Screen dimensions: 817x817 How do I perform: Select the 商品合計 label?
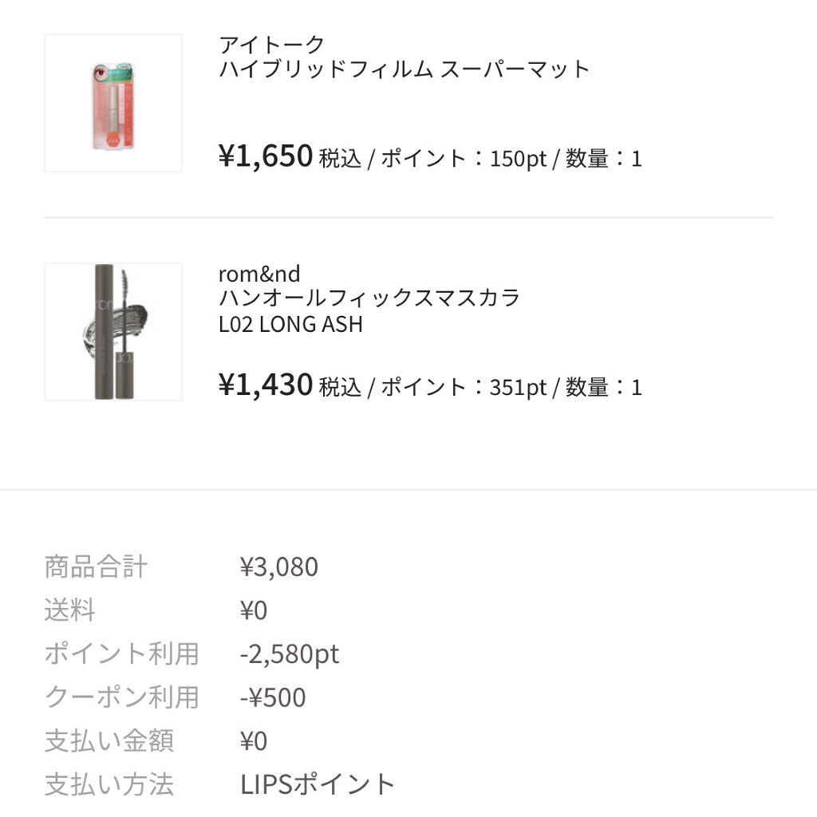95,566
